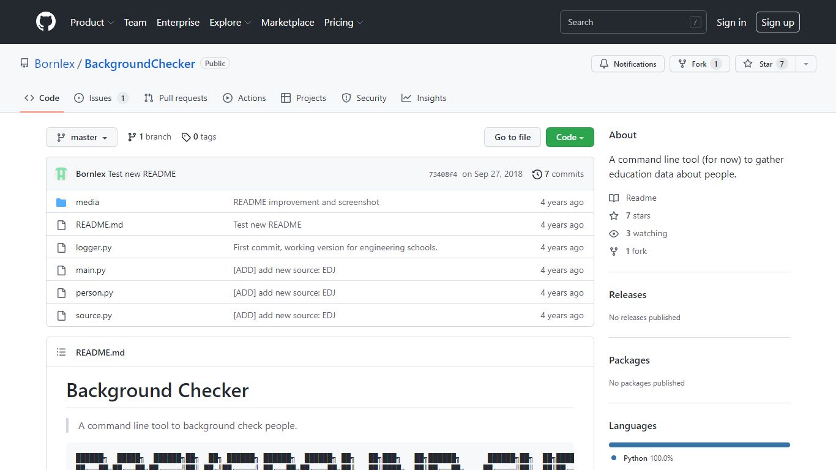Click the slash shortcut icon in search box
The width and height of the screenshot is (836, 470).
click(695, 22)
